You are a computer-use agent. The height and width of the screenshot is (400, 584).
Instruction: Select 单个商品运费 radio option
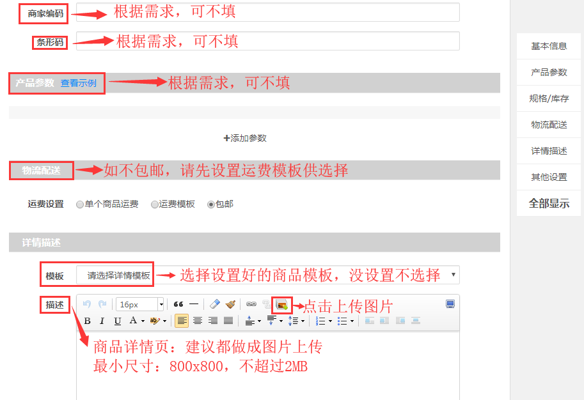[x=80, y=204]
